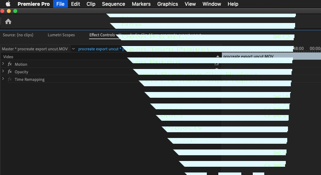Toggle the Opacity fx effect icon
This screenshot has height=175, width=321.
click(x=10, y=72)
